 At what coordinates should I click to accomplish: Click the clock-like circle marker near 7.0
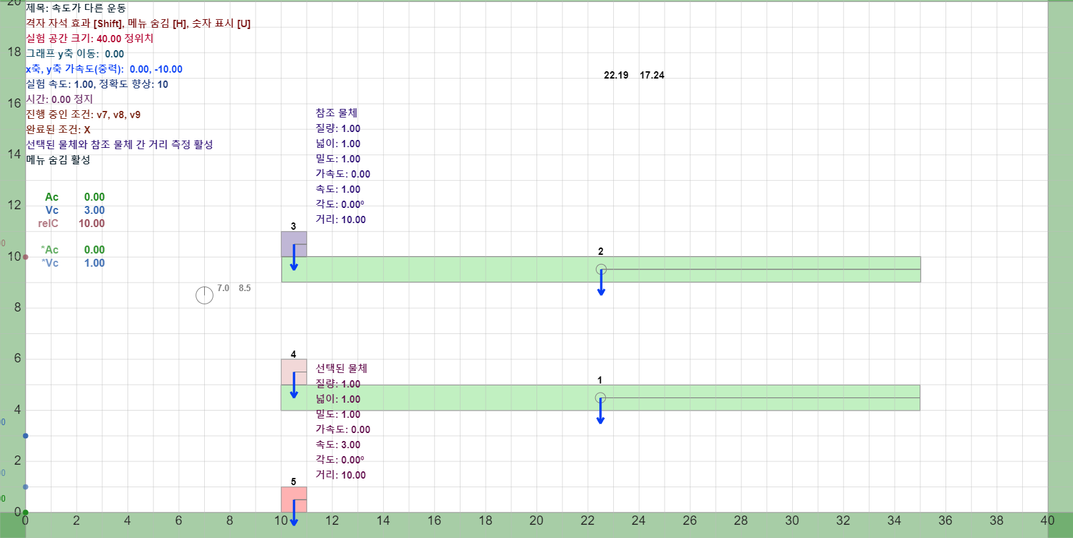205,295
